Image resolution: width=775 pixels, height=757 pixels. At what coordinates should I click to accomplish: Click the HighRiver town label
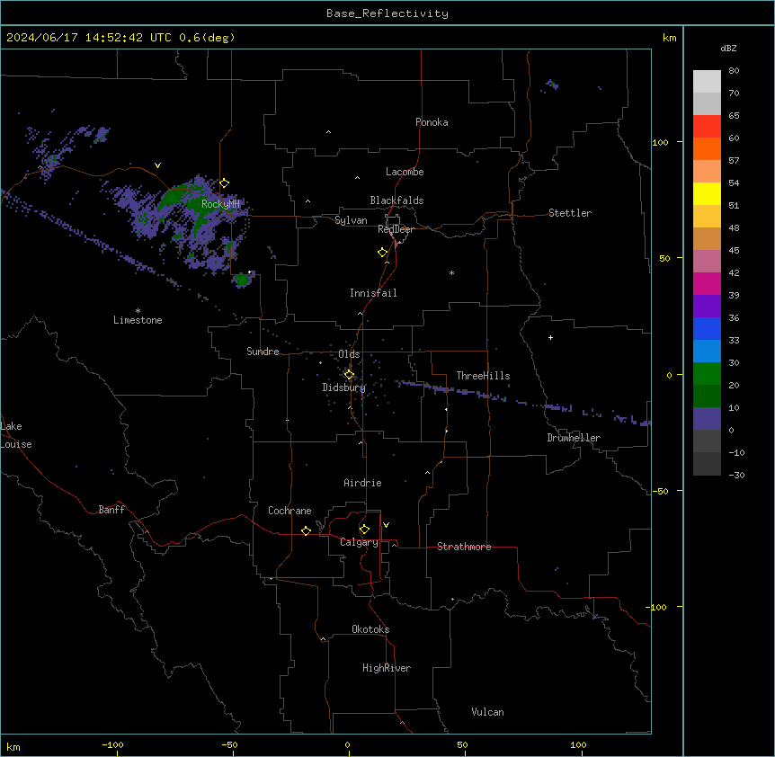[387, 668]
